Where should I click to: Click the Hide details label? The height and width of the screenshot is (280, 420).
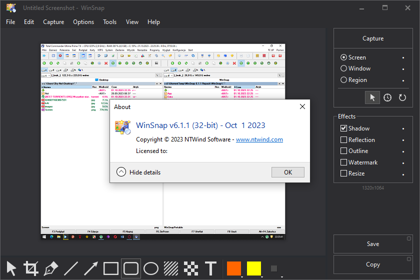[145, 172]
